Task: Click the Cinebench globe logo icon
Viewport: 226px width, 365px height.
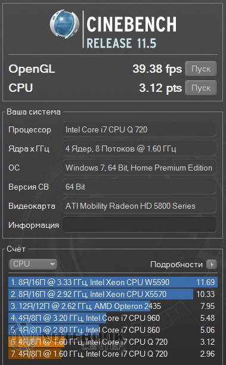Action: click(64, 24)
